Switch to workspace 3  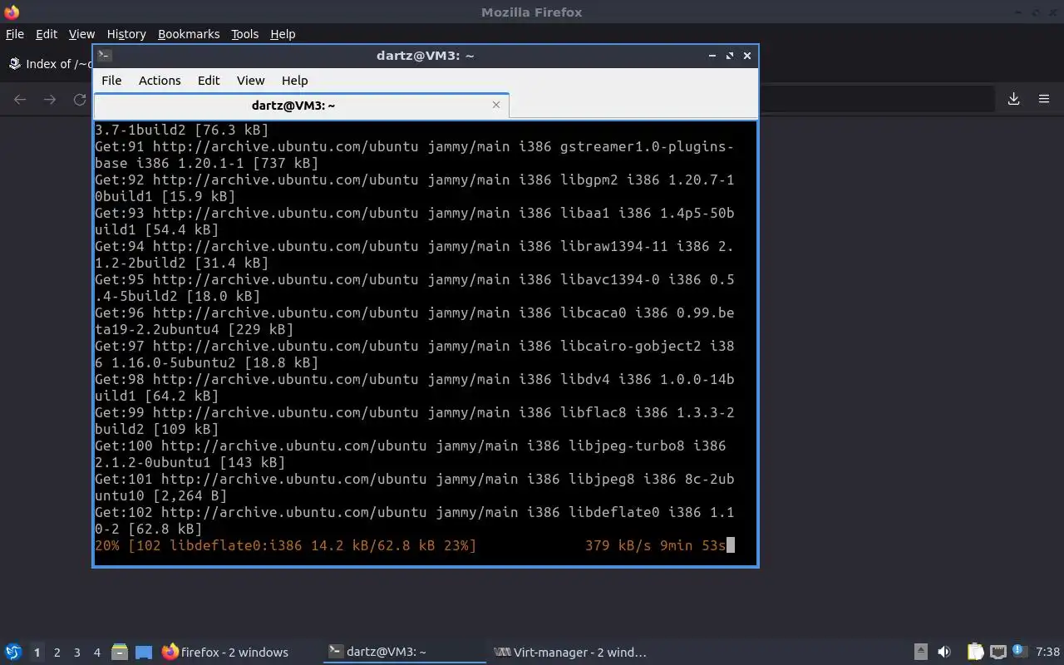(x=76, y=653)
